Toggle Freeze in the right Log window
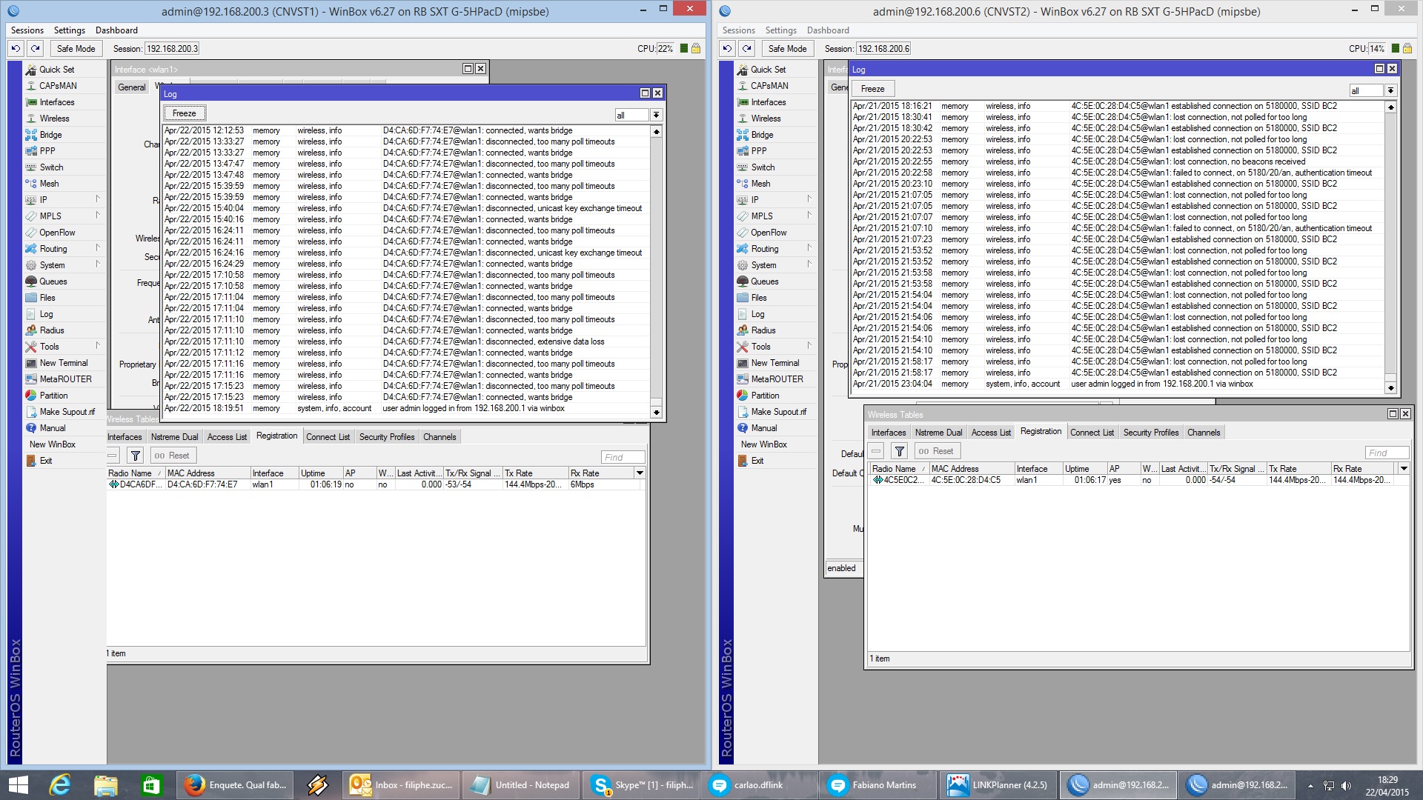This screenshot has width=1423, height=800. coord(872,89)
